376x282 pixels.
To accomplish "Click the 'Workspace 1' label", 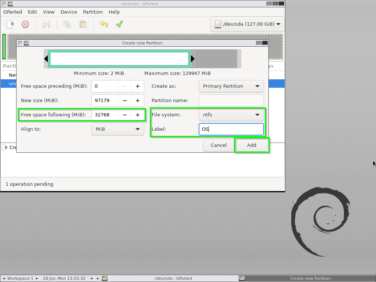I will [x=20, y=278].
